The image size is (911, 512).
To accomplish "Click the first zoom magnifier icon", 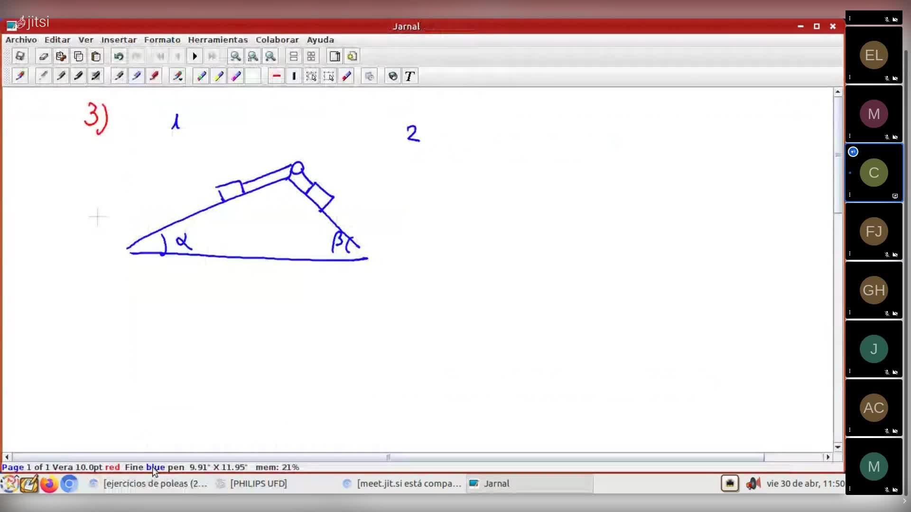I will (235, 56).
